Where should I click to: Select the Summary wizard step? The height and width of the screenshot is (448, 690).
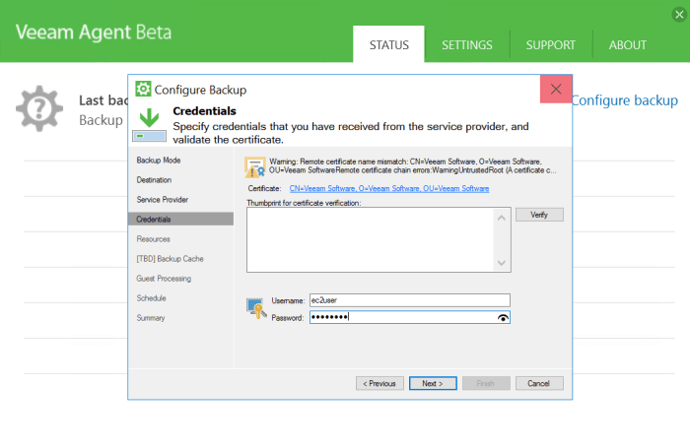pos(151,318)
